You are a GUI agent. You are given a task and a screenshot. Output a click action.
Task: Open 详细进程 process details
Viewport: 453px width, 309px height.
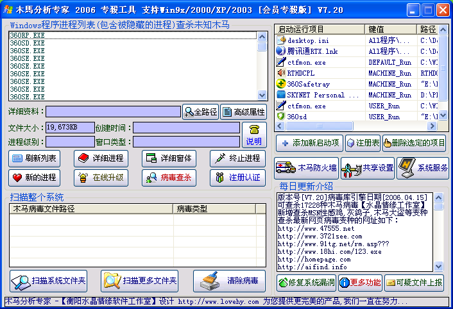point(101,158)
